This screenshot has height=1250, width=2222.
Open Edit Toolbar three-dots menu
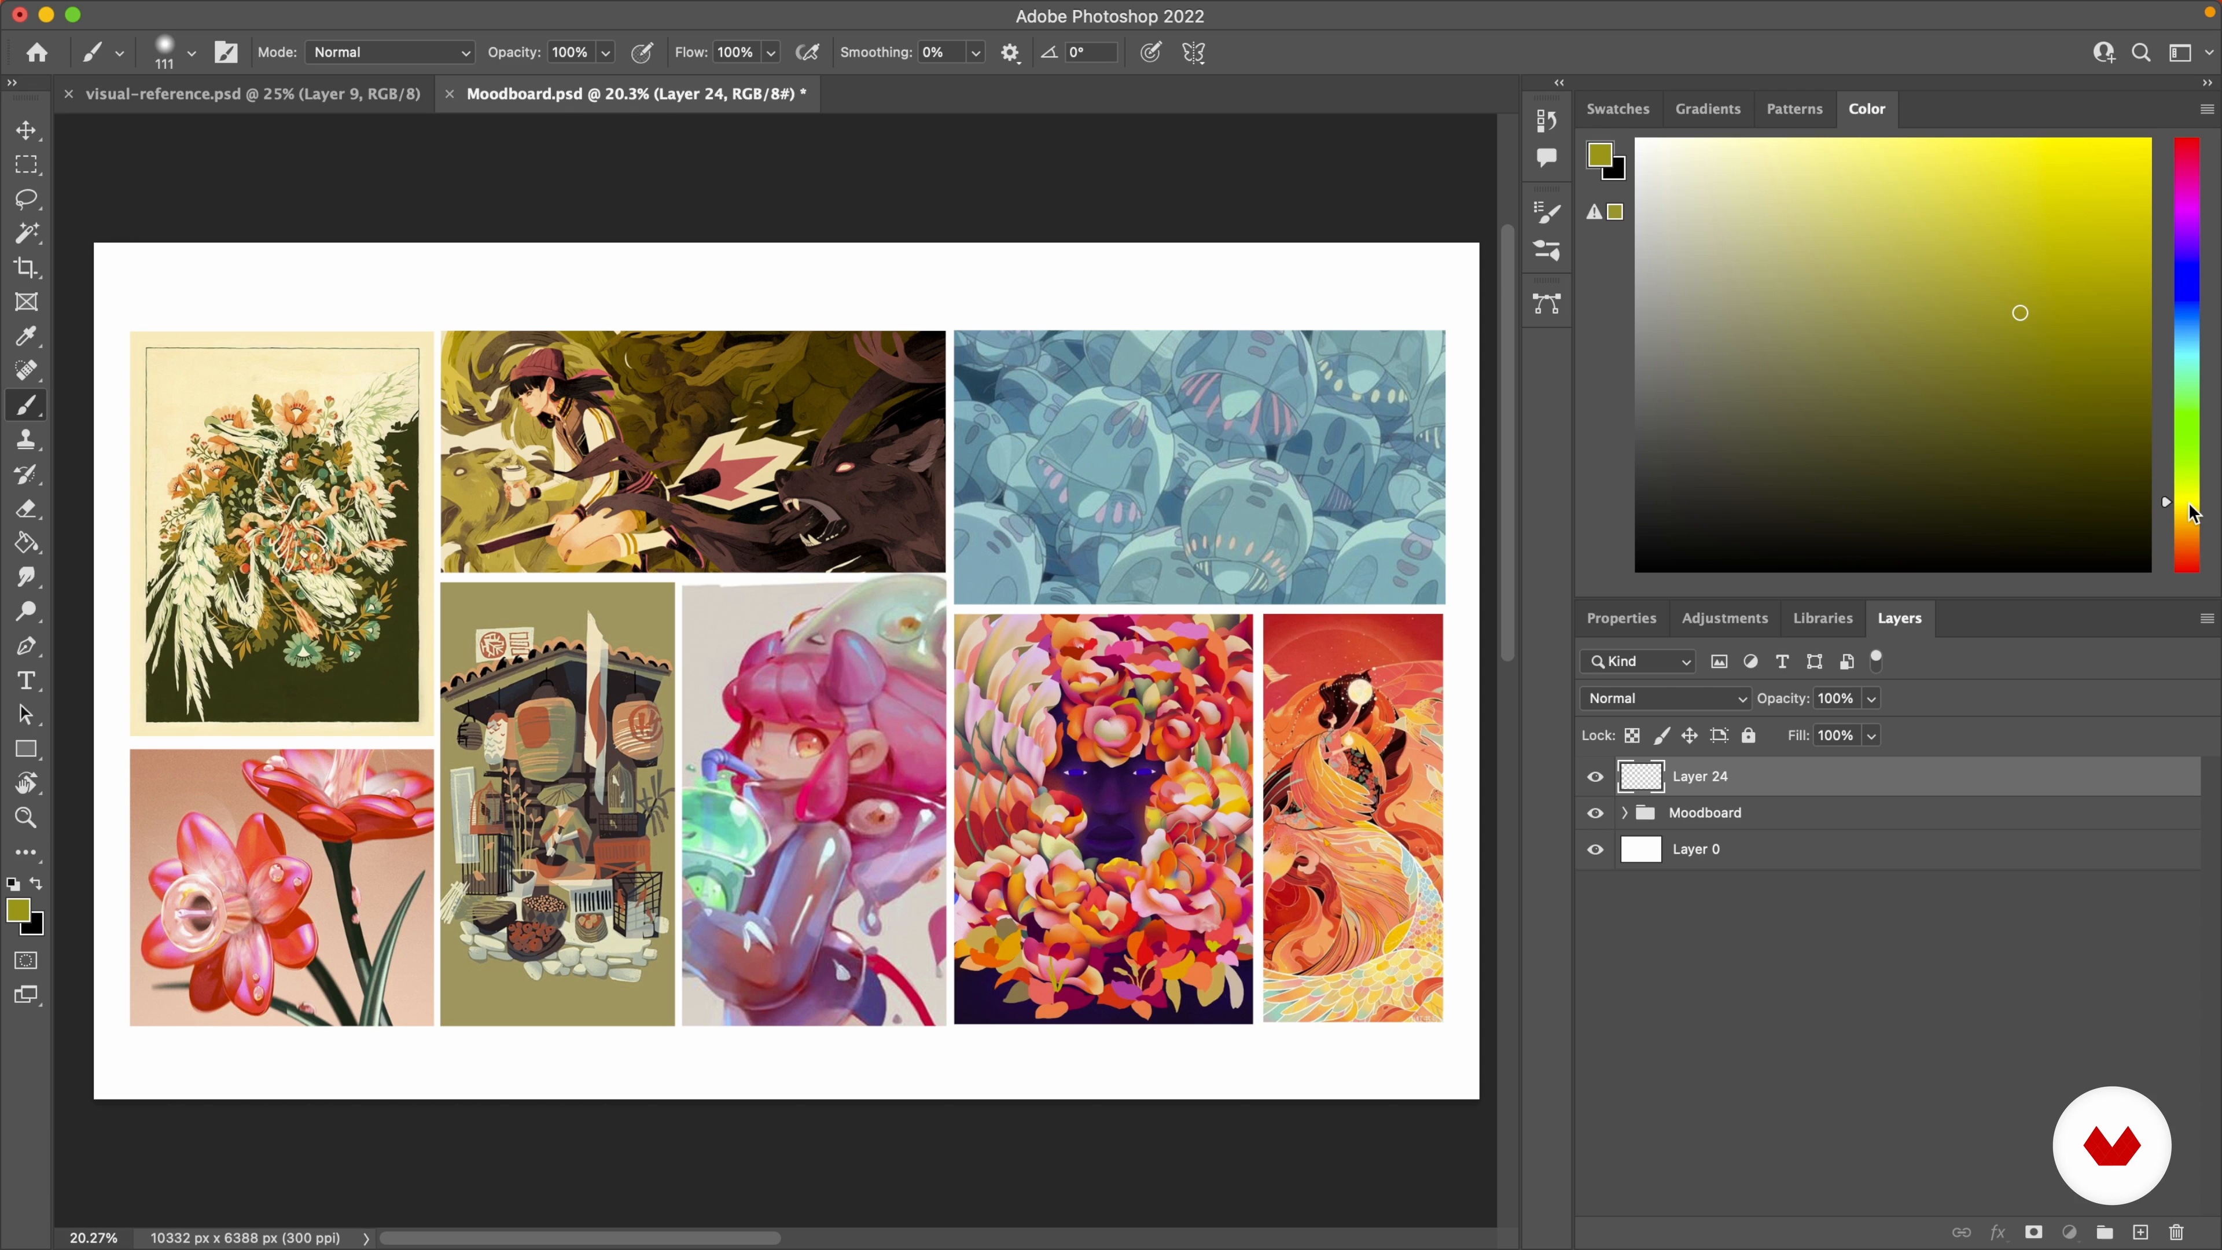27,852
